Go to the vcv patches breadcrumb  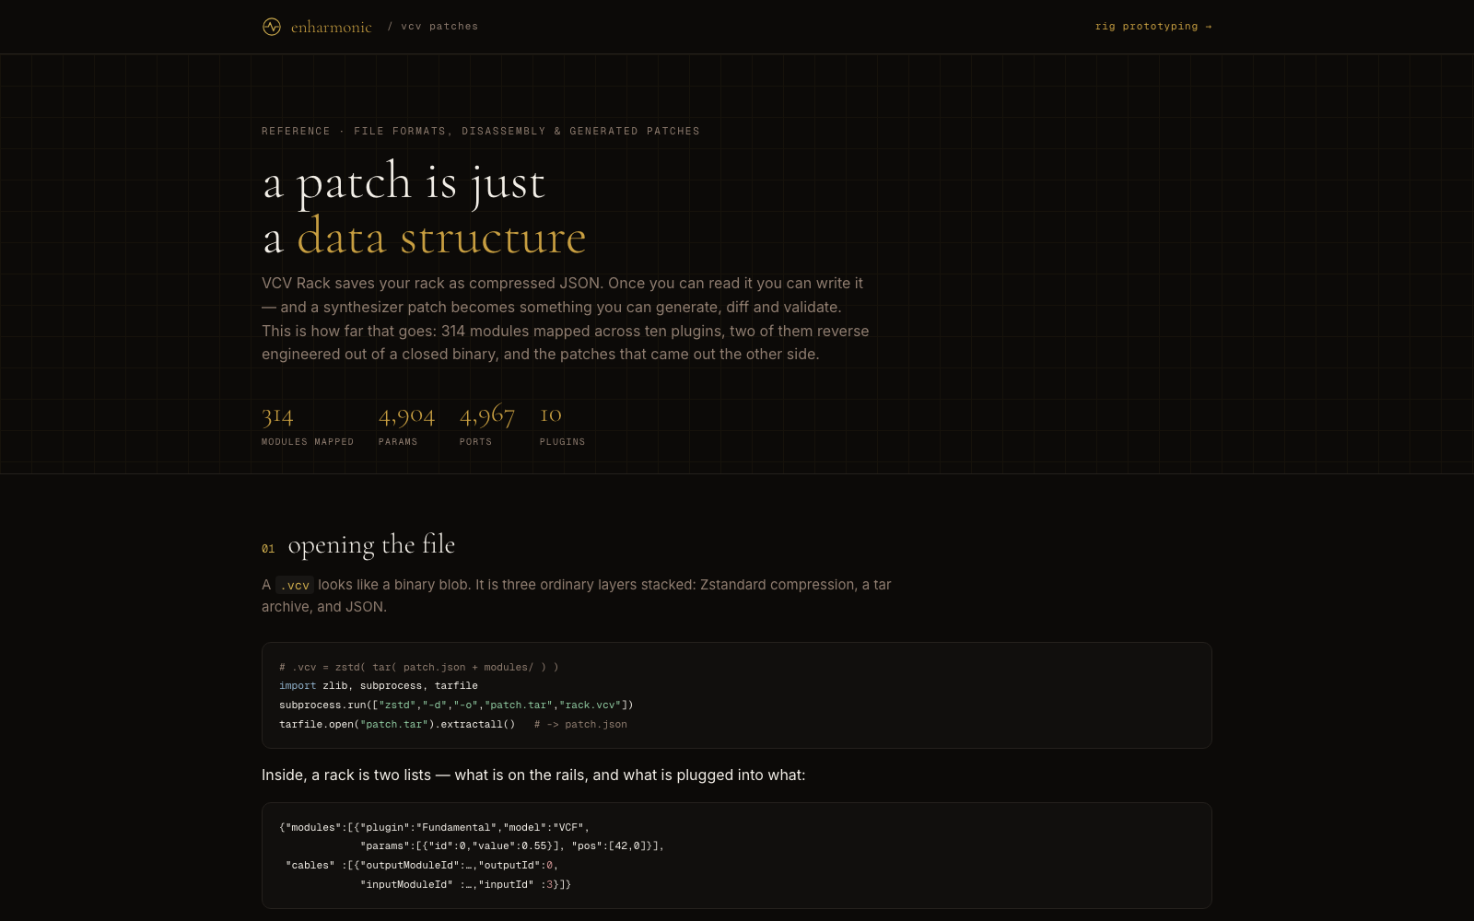point(439,27)
